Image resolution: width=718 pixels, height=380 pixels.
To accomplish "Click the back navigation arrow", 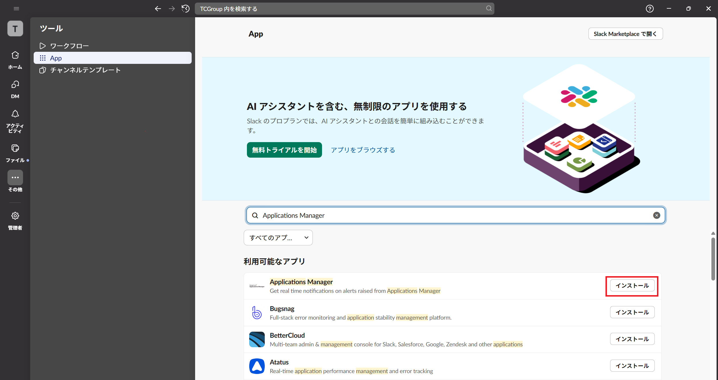I will 158,9.
